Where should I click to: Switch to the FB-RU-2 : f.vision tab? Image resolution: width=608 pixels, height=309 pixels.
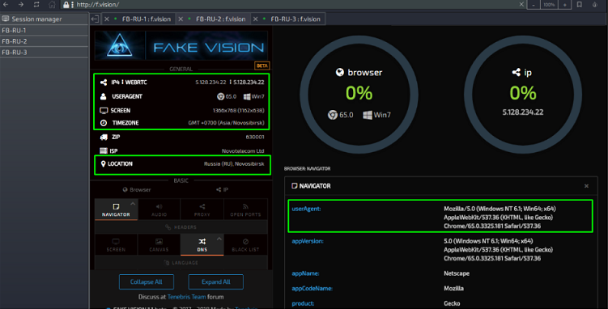point(220,19)
